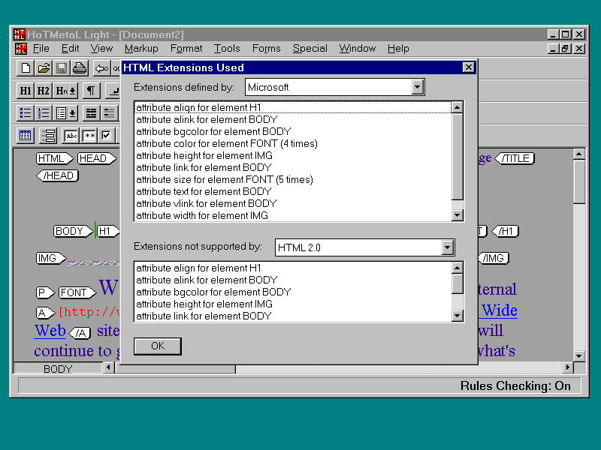Viewport: 601px width, 450px height.
Task: Click the New document toolbar icon
Action: point(26,68)
